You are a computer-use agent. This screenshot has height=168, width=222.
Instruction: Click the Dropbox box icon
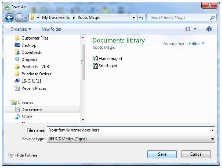(x=17, y=59)
